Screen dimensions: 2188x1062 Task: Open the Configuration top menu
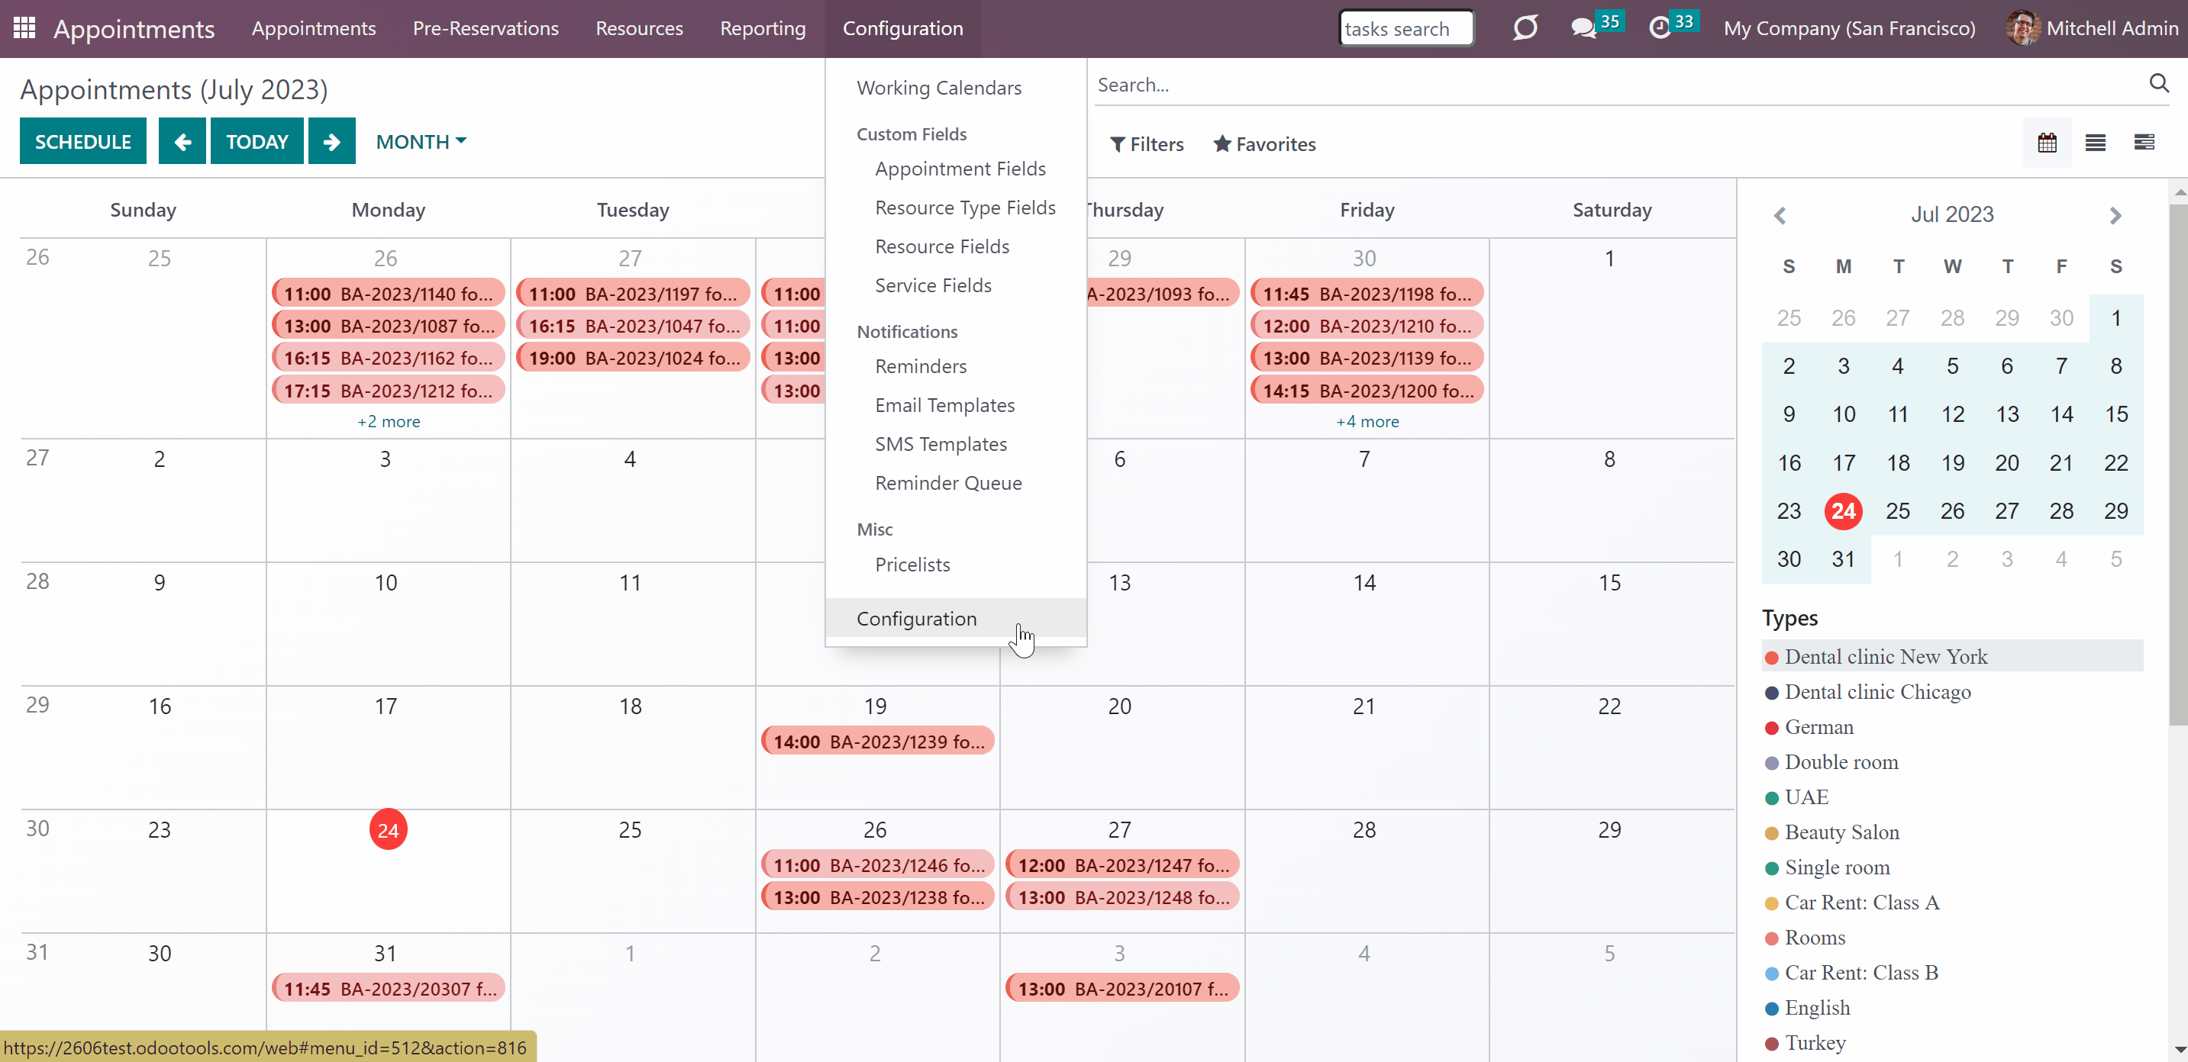[902, 28]
